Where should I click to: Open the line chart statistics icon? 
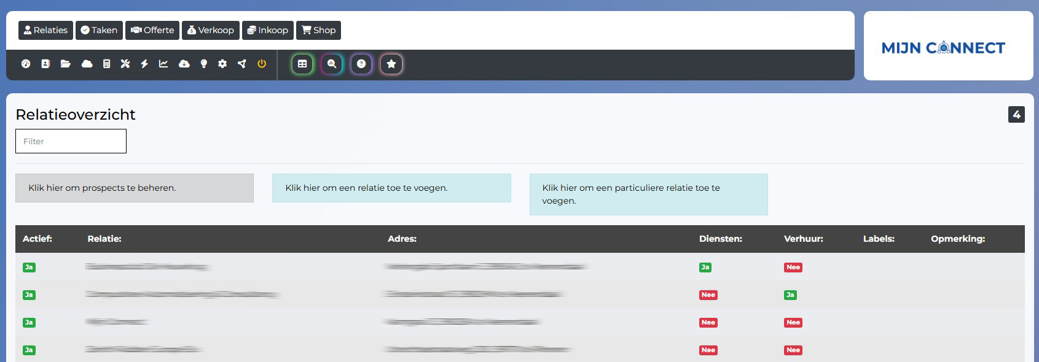click(x=163, y=64)
